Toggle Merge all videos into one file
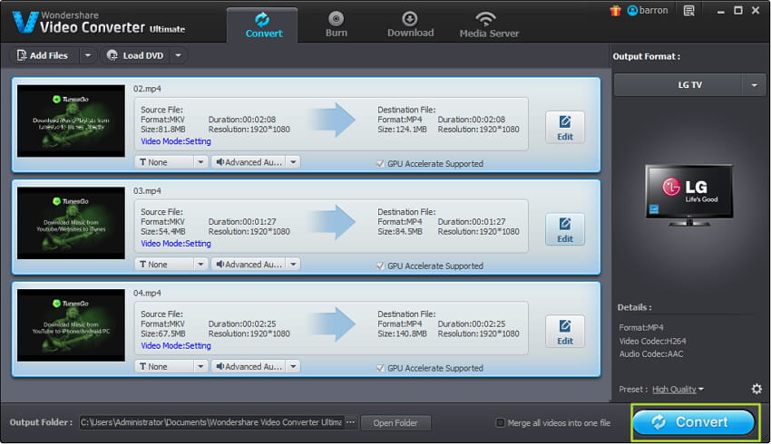 pos(500,423)
